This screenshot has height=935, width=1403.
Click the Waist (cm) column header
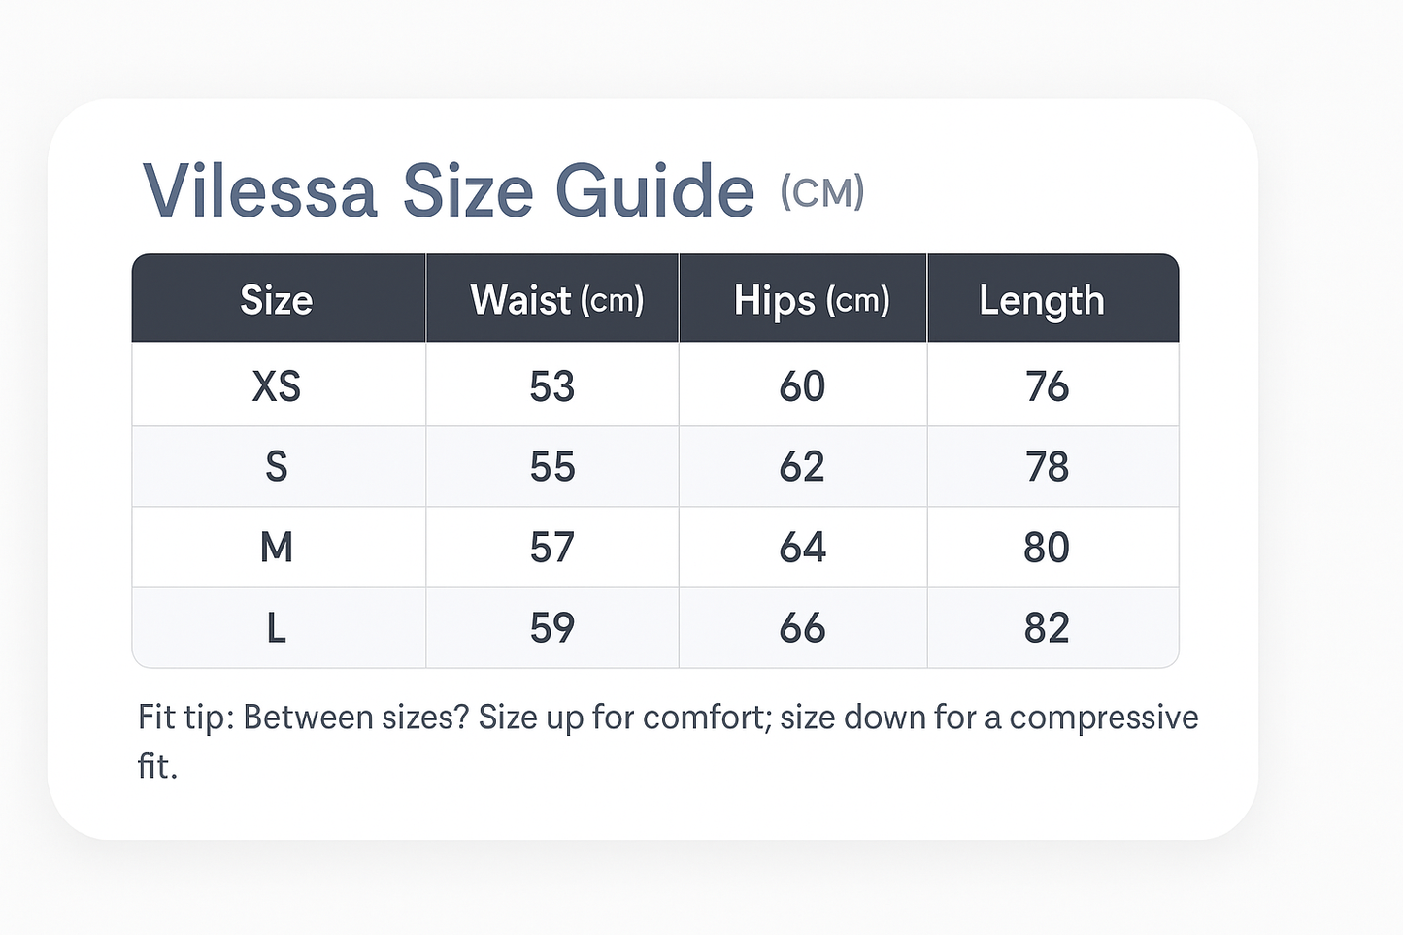(x=556, y=300)
